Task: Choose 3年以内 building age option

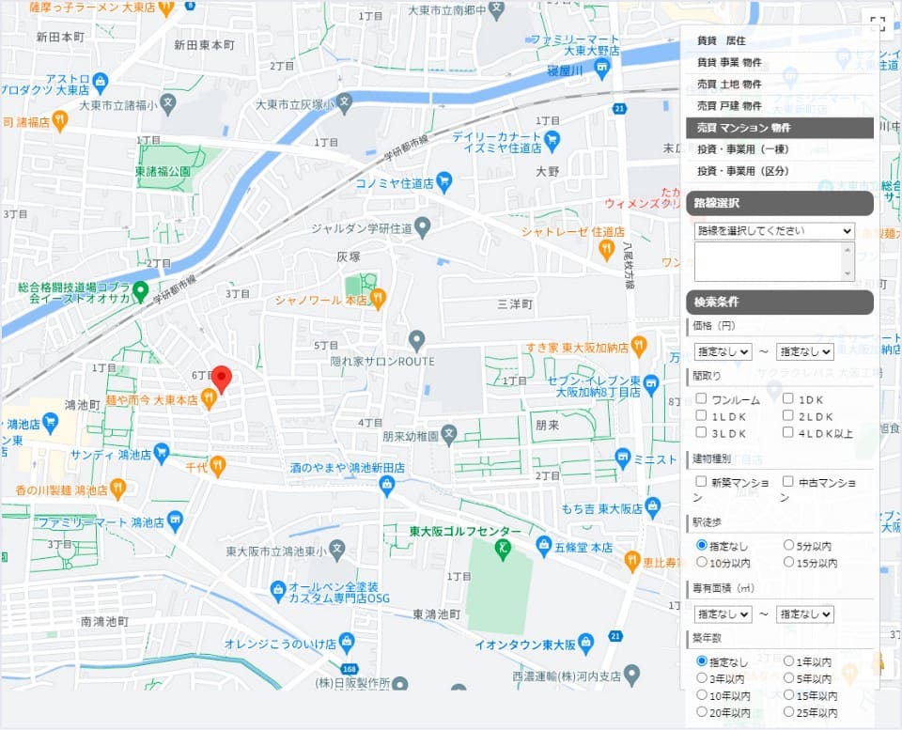Action: [701, 677]
